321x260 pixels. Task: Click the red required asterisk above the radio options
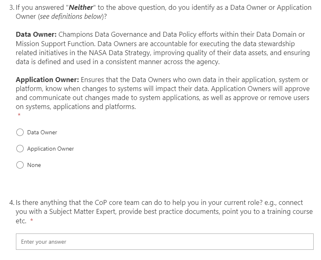coord(18,116)
